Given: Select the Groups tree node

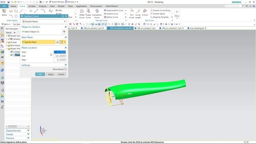Looking at the screenshot, I should pyautogui.click(x=12, y=42).
